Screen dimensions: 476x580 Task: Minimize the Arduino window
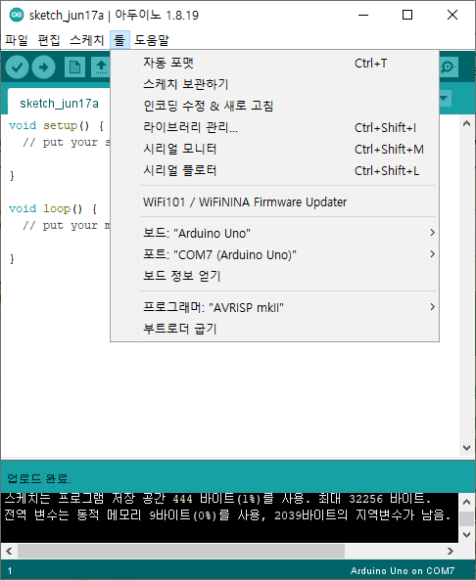363,15
